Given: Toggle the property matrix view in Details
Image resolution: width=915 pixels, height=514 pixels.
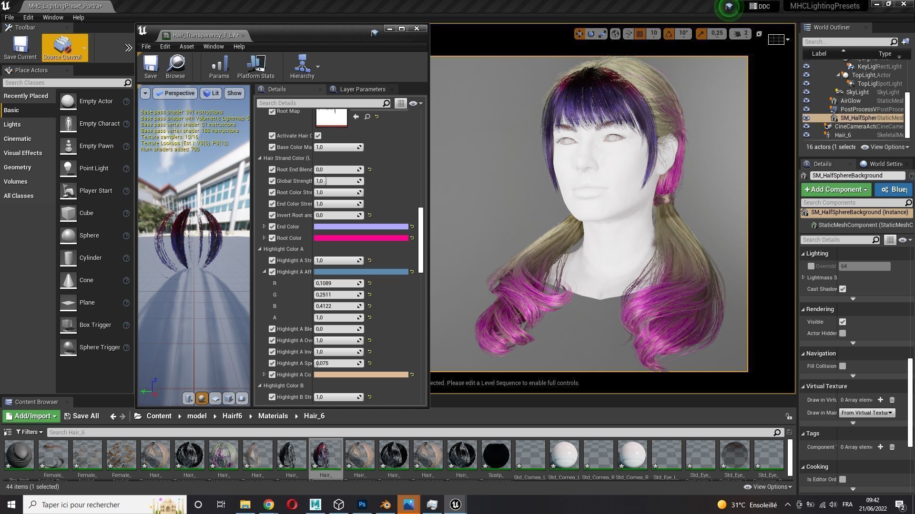Looking at the screenshot, I should coord(401,103).
